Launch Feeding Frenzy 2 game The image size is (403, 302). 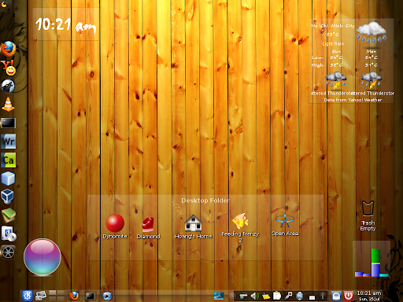pyautogui.click(x=240, y=227)
